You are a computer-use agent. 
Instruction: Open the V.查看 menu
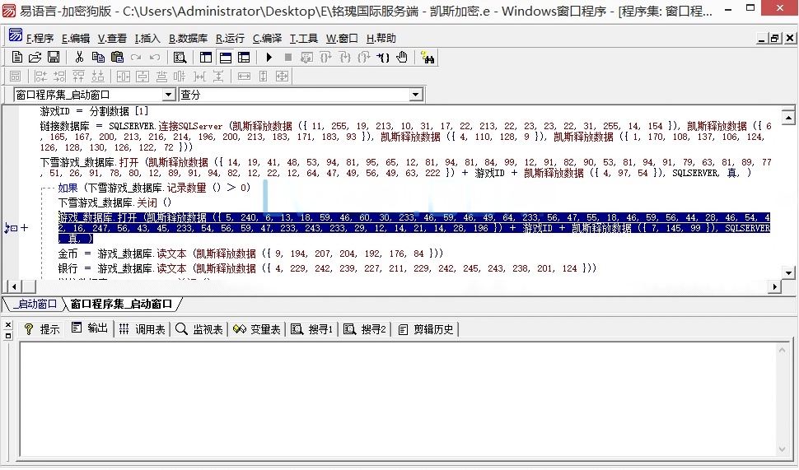tap(112, 38)
